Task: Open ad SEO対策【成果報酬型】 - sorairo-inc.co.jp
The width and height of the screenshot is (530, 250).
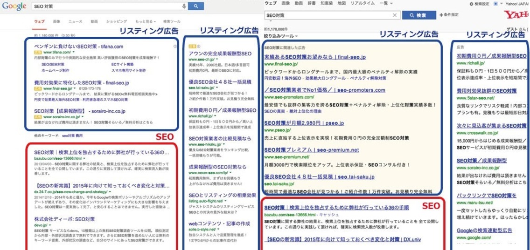Action: pyautogui.click(x=80, y=111)
